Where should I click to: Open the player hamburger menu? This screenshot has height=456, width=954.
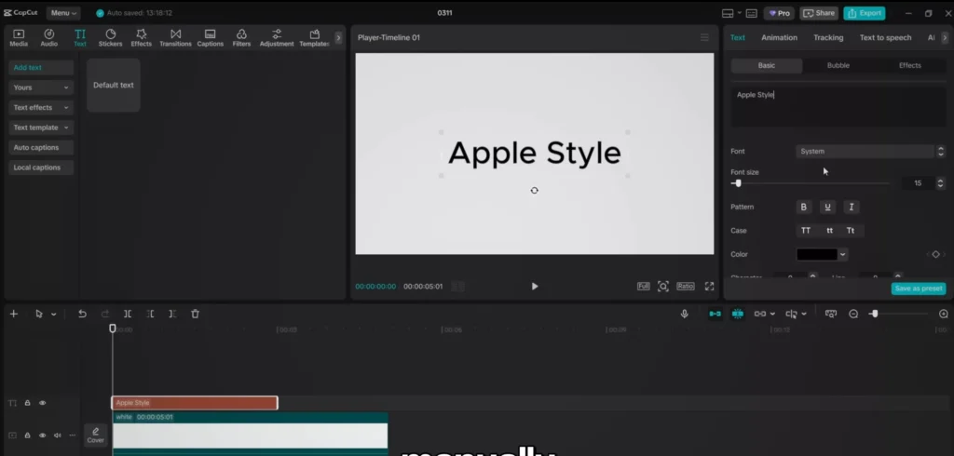(x=704, y=38)
